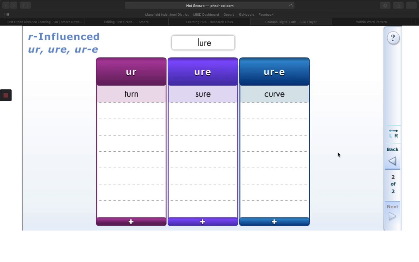Select the lure word card
419x262 pixels.
tap(203, 43)
